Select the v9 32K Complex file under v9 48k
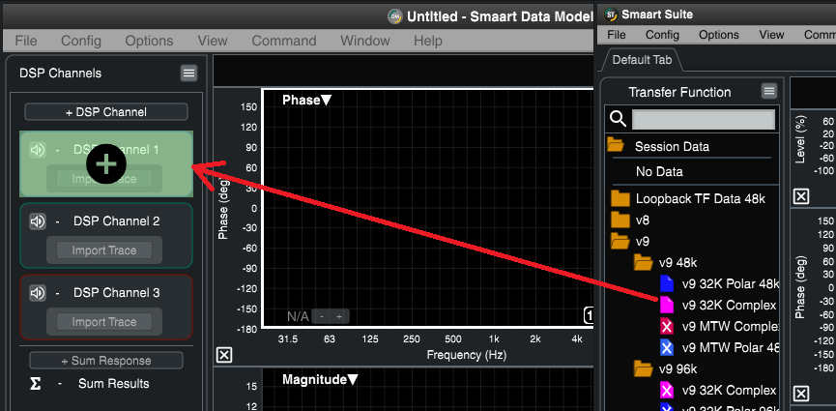Image resolution: width=836 pixels, height=411 pixels. coord(667,305)
